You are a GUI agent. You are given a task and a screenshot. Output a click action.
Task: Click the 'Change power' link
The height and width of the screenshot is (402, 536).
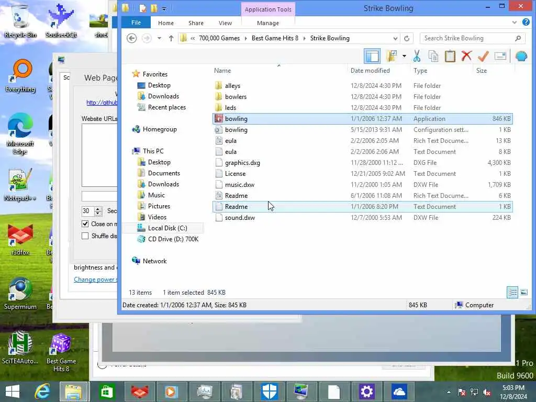95,280
